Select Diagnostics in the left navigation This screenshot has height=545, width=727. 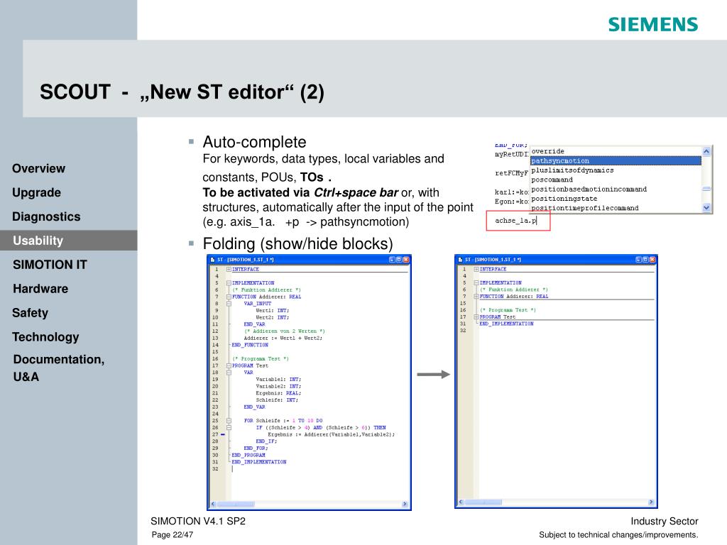(x=46, y=216)
